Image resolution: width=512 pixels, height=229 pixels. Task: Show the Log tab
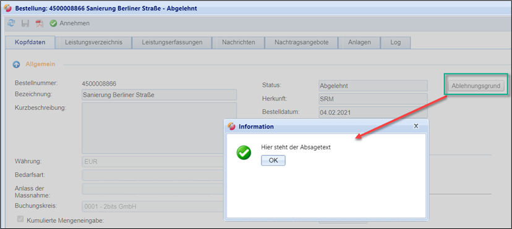[395, 43]
